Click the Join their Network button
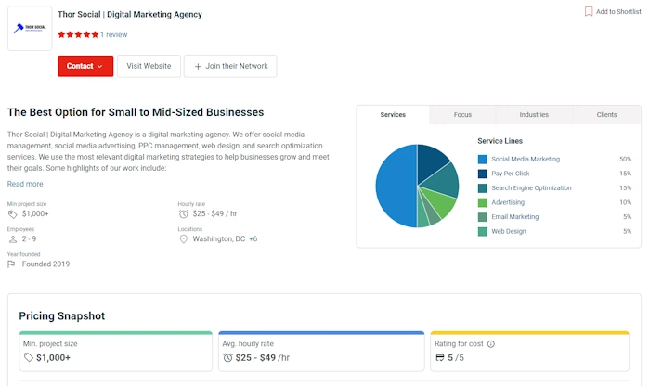Screen dimensions: 650x386 click(x=230, y=66)
